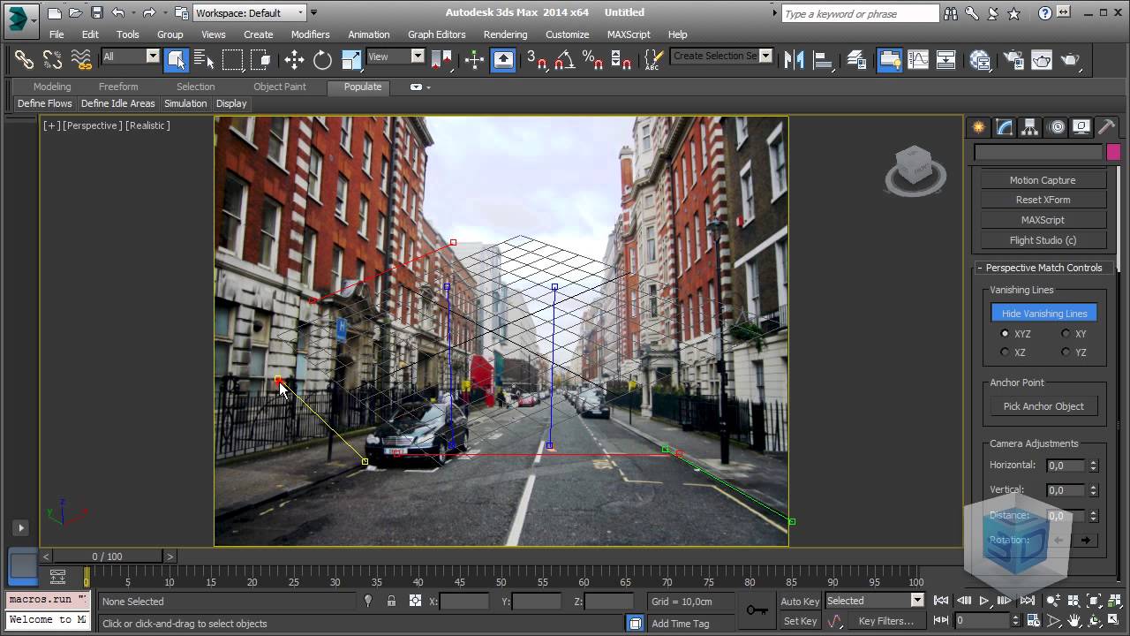The height and width of the screenshot is (636, 1130).
Task: Select the XYZ vanishing lines radio
Action: (x=1005, y=334)
